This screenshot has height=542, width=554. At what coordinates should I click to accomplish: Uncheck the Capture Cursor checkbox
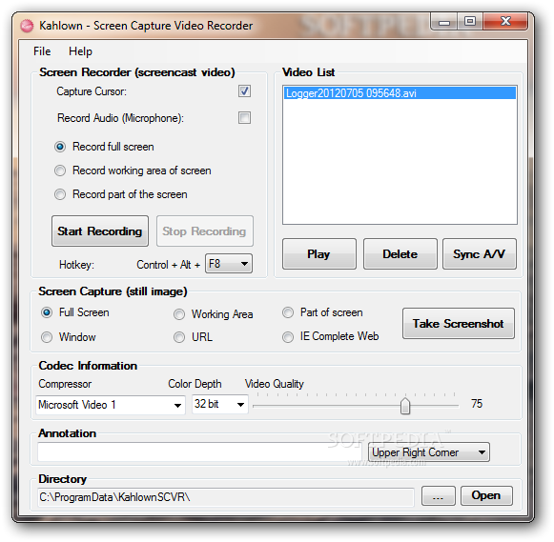tap(244, 91)
